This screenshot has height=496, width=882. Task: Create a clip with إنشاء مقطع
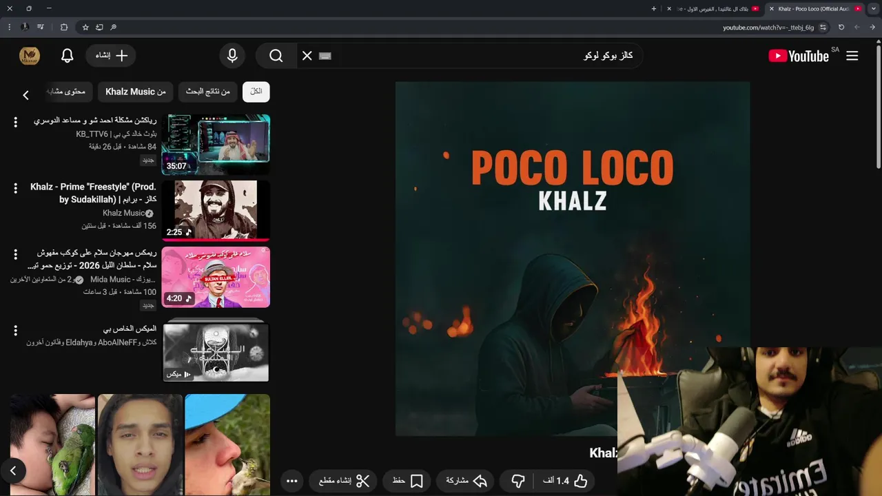click(x=344, y=481)
